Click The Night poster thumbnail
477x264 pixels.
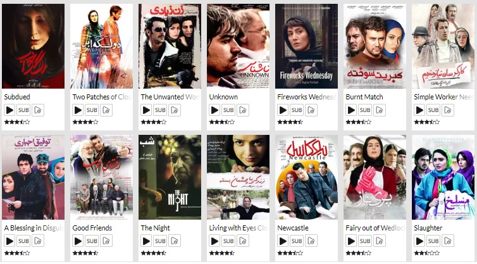(x=170, y=177)
